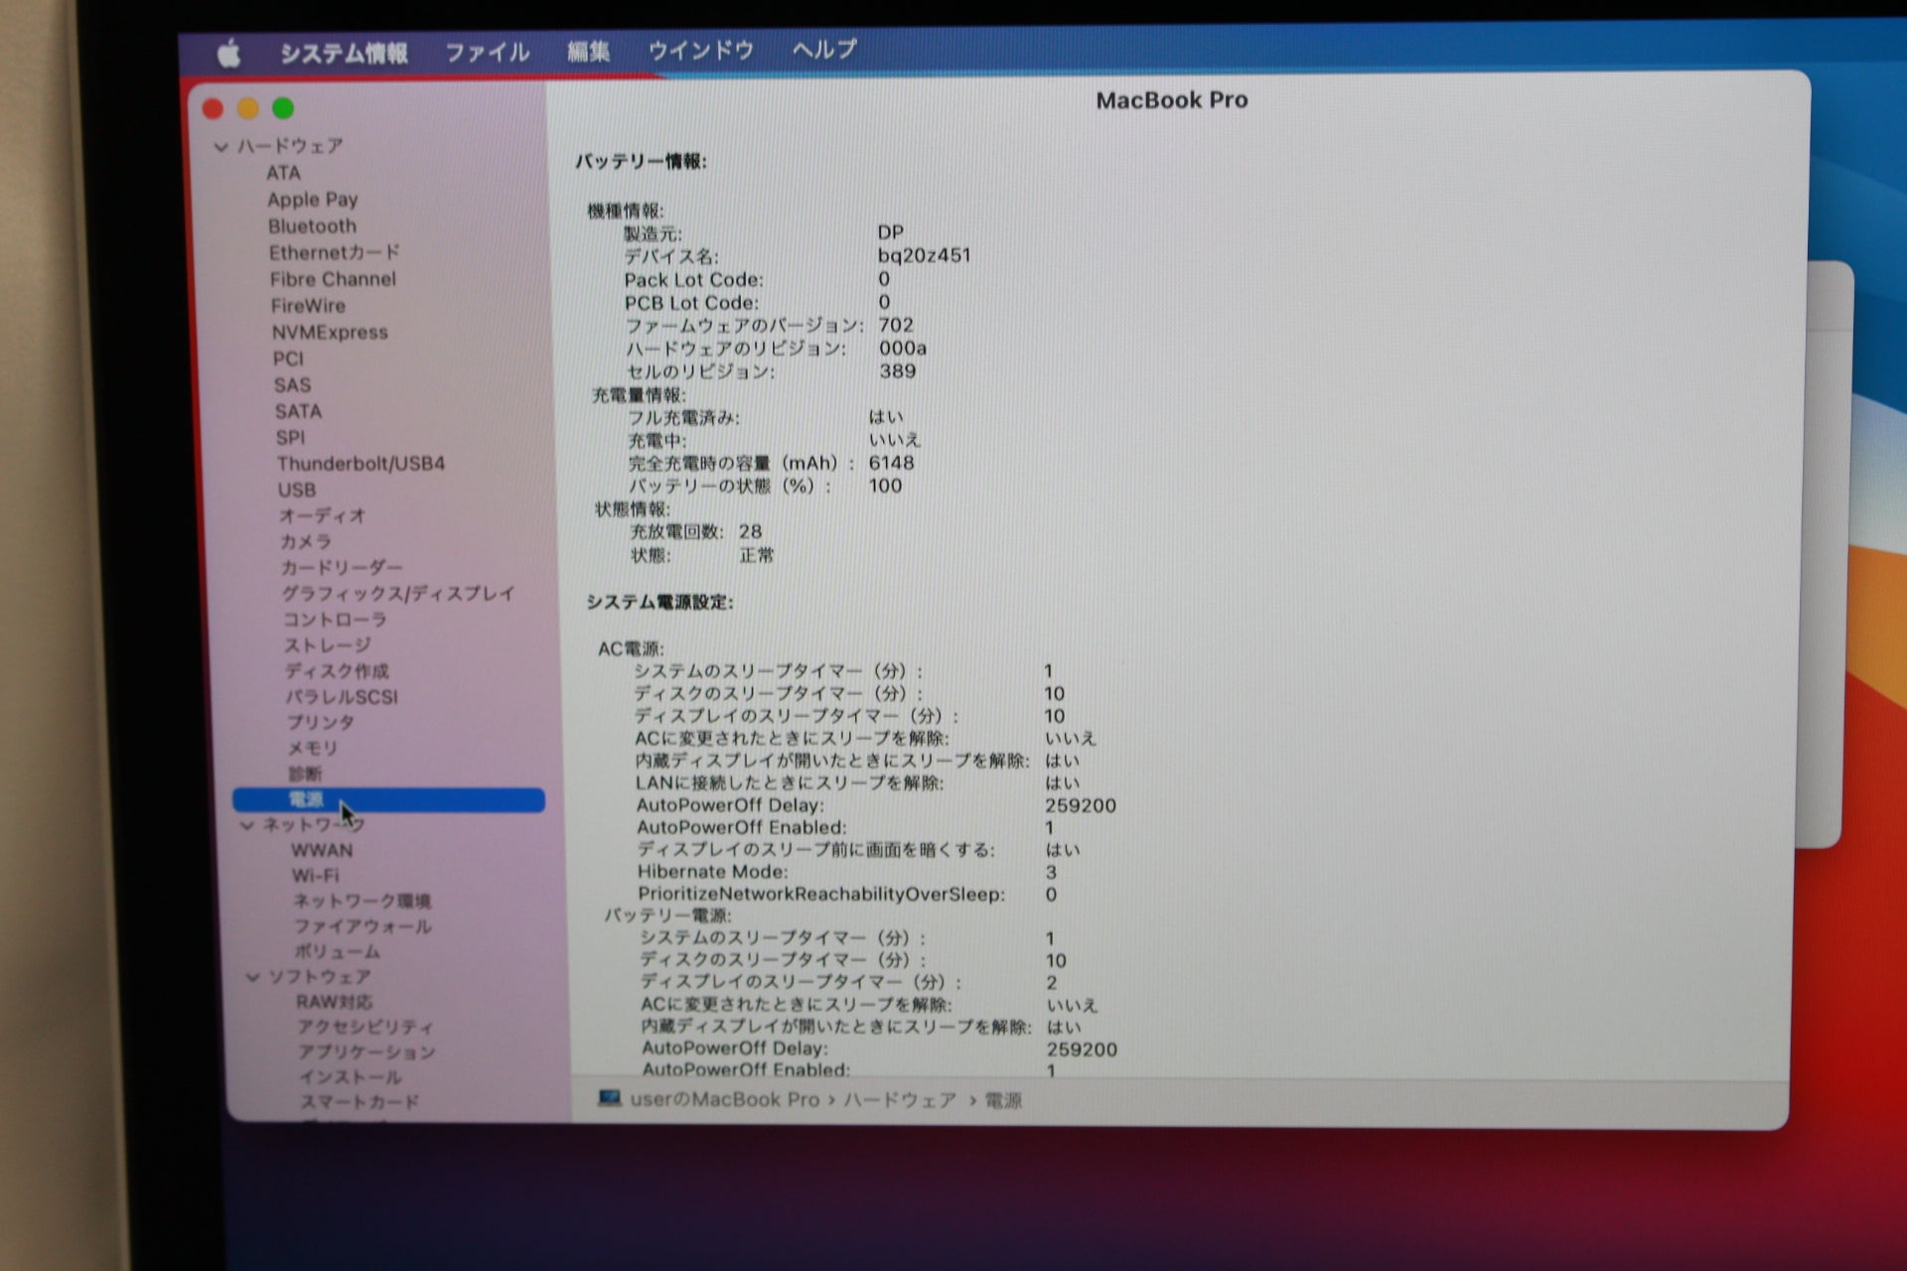This screenshot has height=1271, width=1907.
Task: Select Thunderbolt/USB4 in the sidebar
Action: point(361,464)
